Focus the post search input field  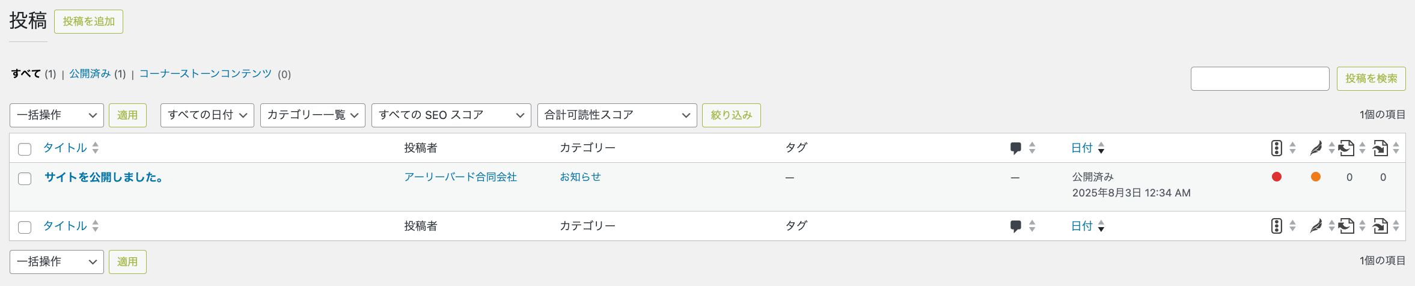pyautogui.click(x=1259, y=79)
